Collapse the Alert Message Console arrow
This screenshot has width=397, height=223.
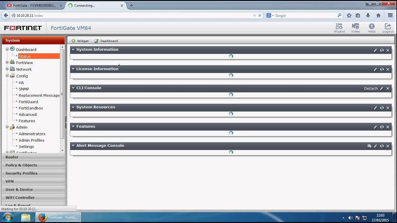point(73,146)
